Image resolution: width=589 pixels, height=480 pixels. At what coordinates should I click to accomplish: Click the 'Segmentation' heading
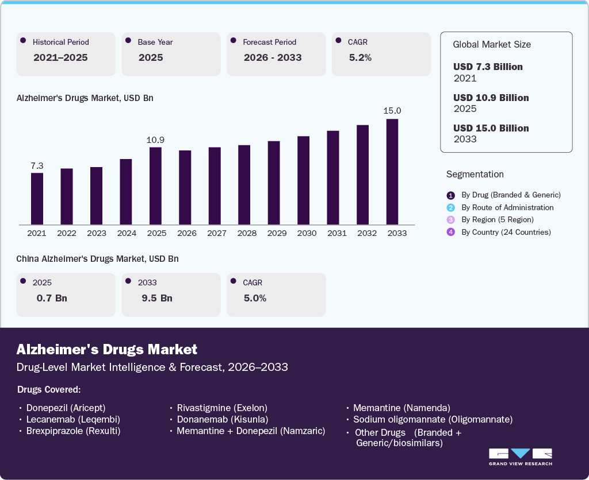pos(475,175)
